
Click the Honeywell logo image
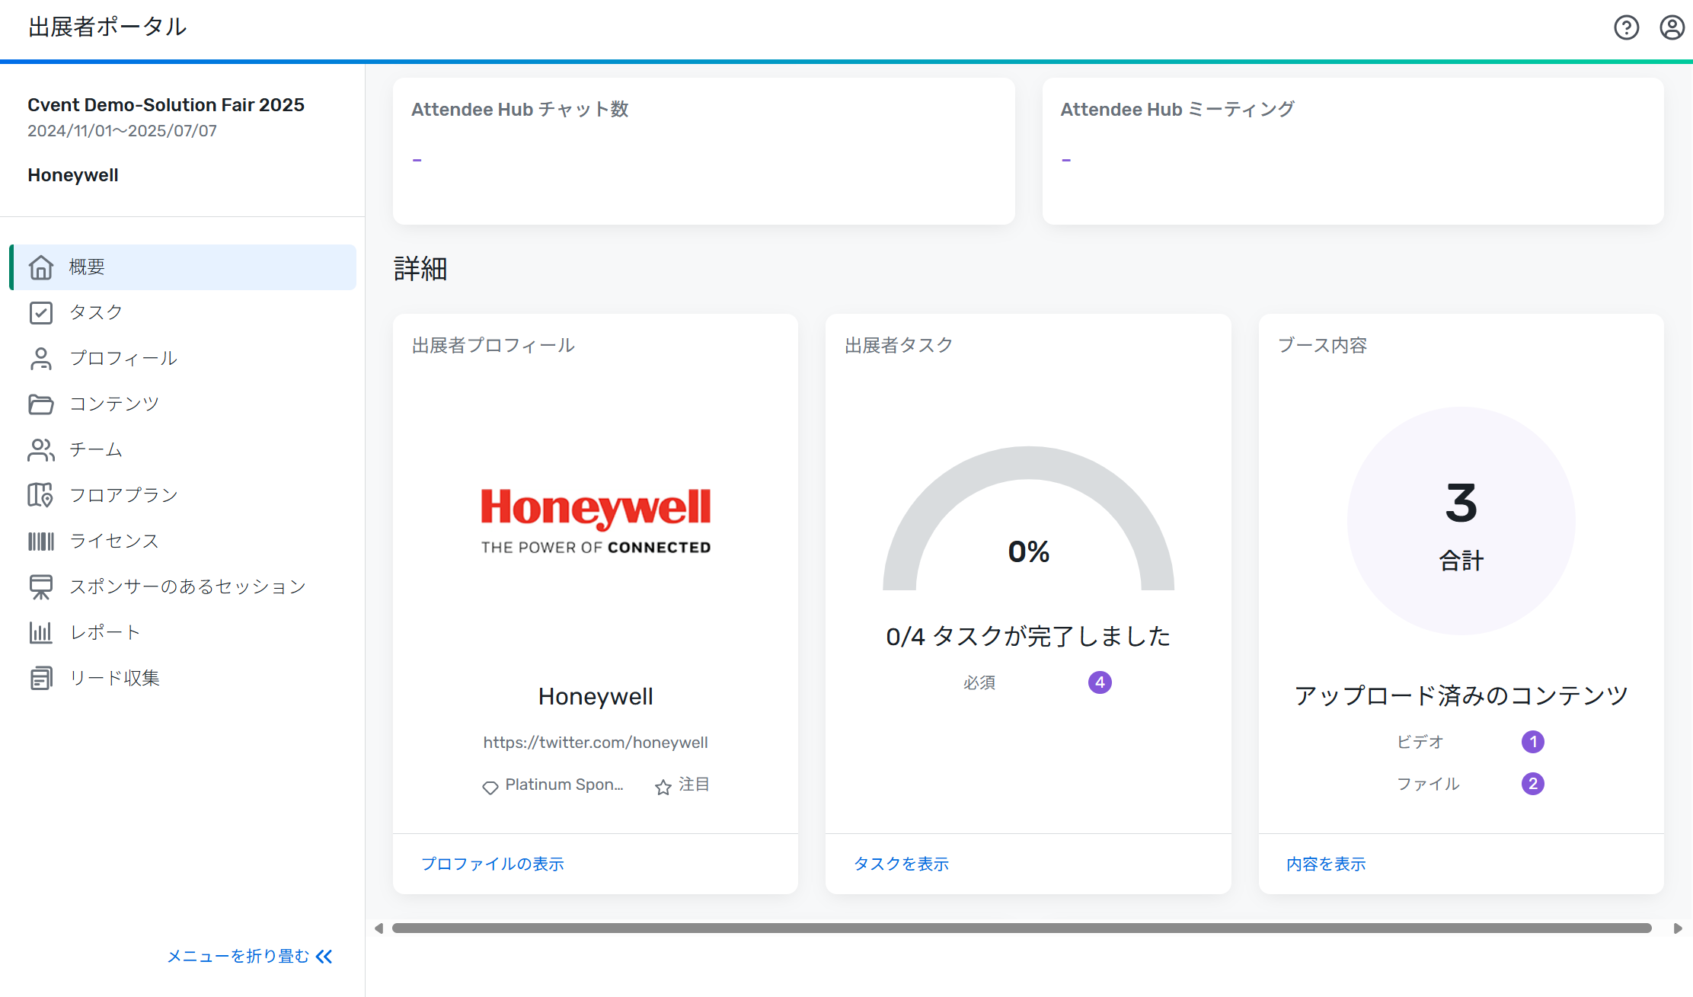click(x=596, y=522)
